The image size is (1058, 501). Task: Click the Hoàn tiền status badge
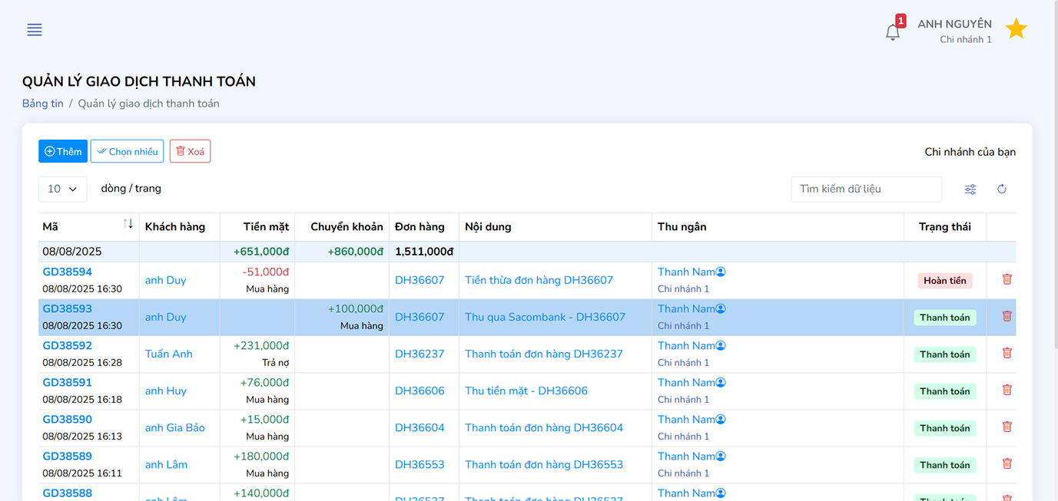coord(944,281)
